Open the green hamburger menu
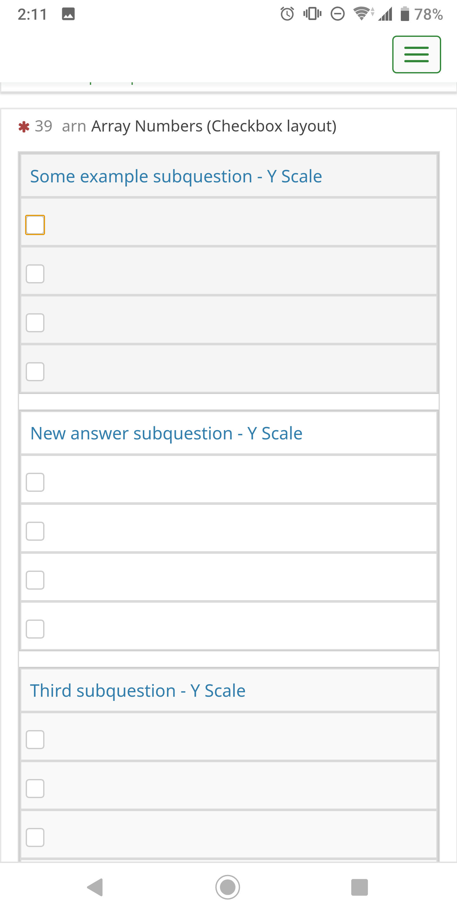The height and width of the screenshot is (915, 457). [416, 54]
